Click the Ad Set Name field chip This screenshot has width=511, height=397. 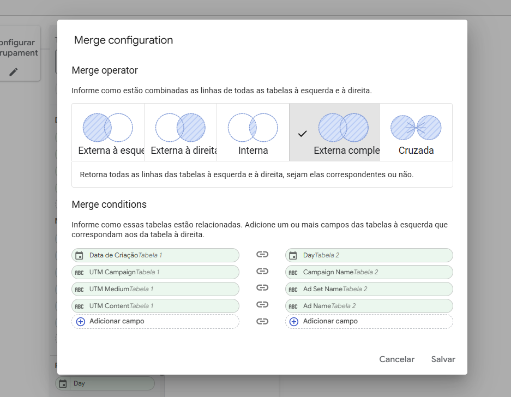369,289
